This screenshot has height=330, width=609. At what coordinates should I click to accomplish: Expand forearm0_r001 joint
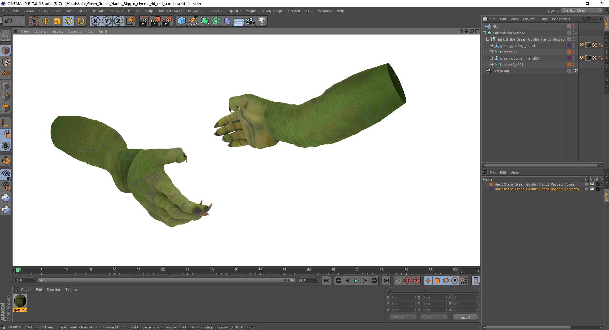click(x=491, y=65)
